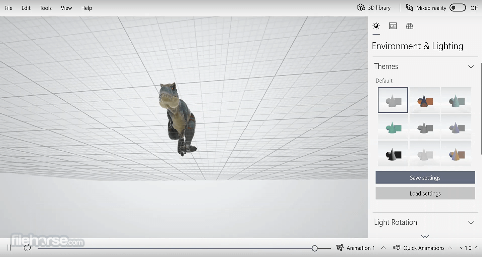Image resolution: width=482 pixels, height=257 pixels.
Task: Open the Tools menu
Action: (46, 8)
